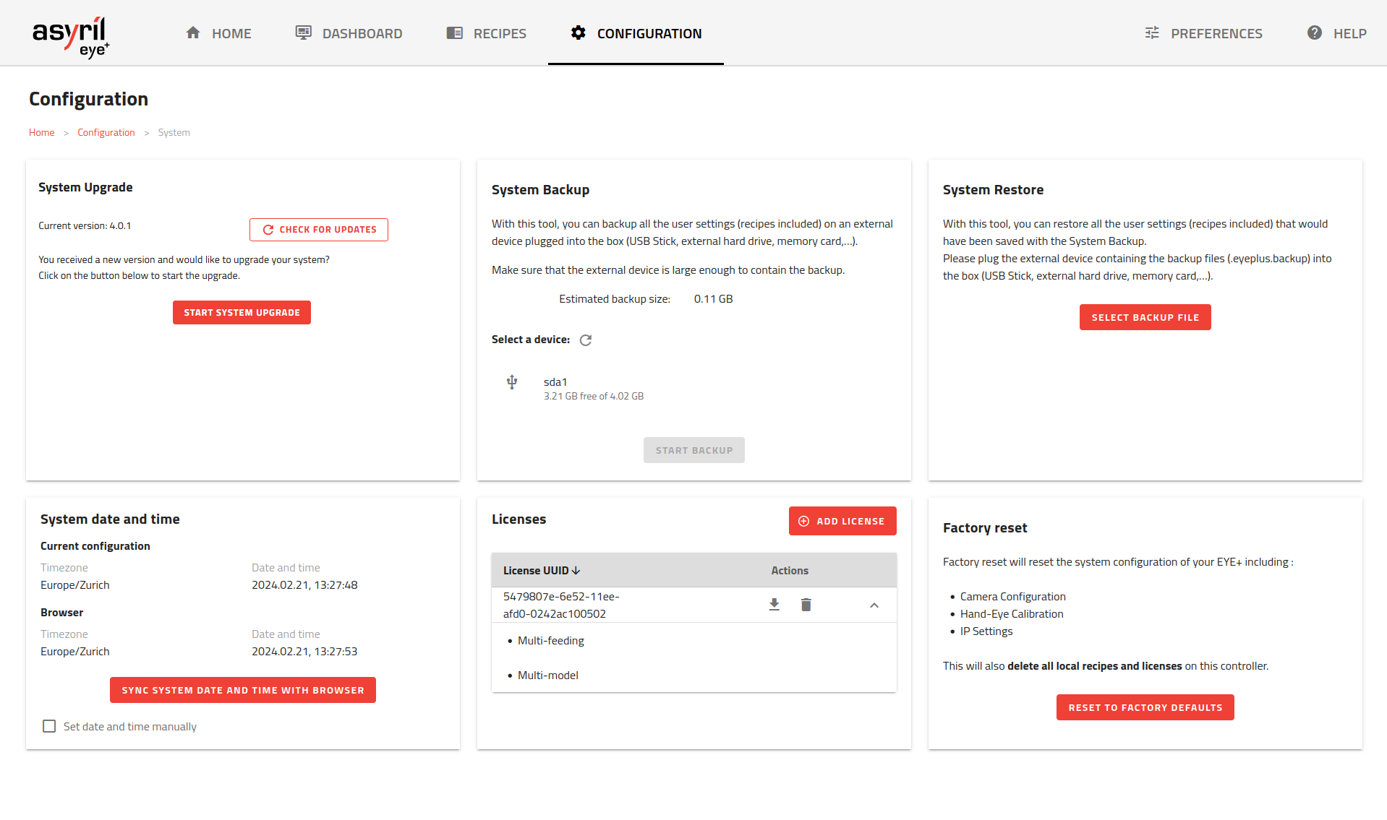Image resolution: width=1387 pixels, height=820 pixels.
Task: Select the sda1 USB device icon
Action: pyautogui.click(x=512, y=382)
